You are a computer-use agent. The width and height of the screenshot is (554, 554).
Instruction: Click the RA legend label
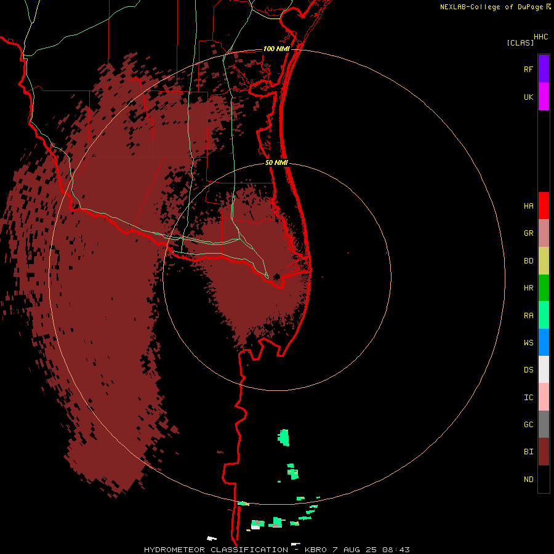click(528, 316)
